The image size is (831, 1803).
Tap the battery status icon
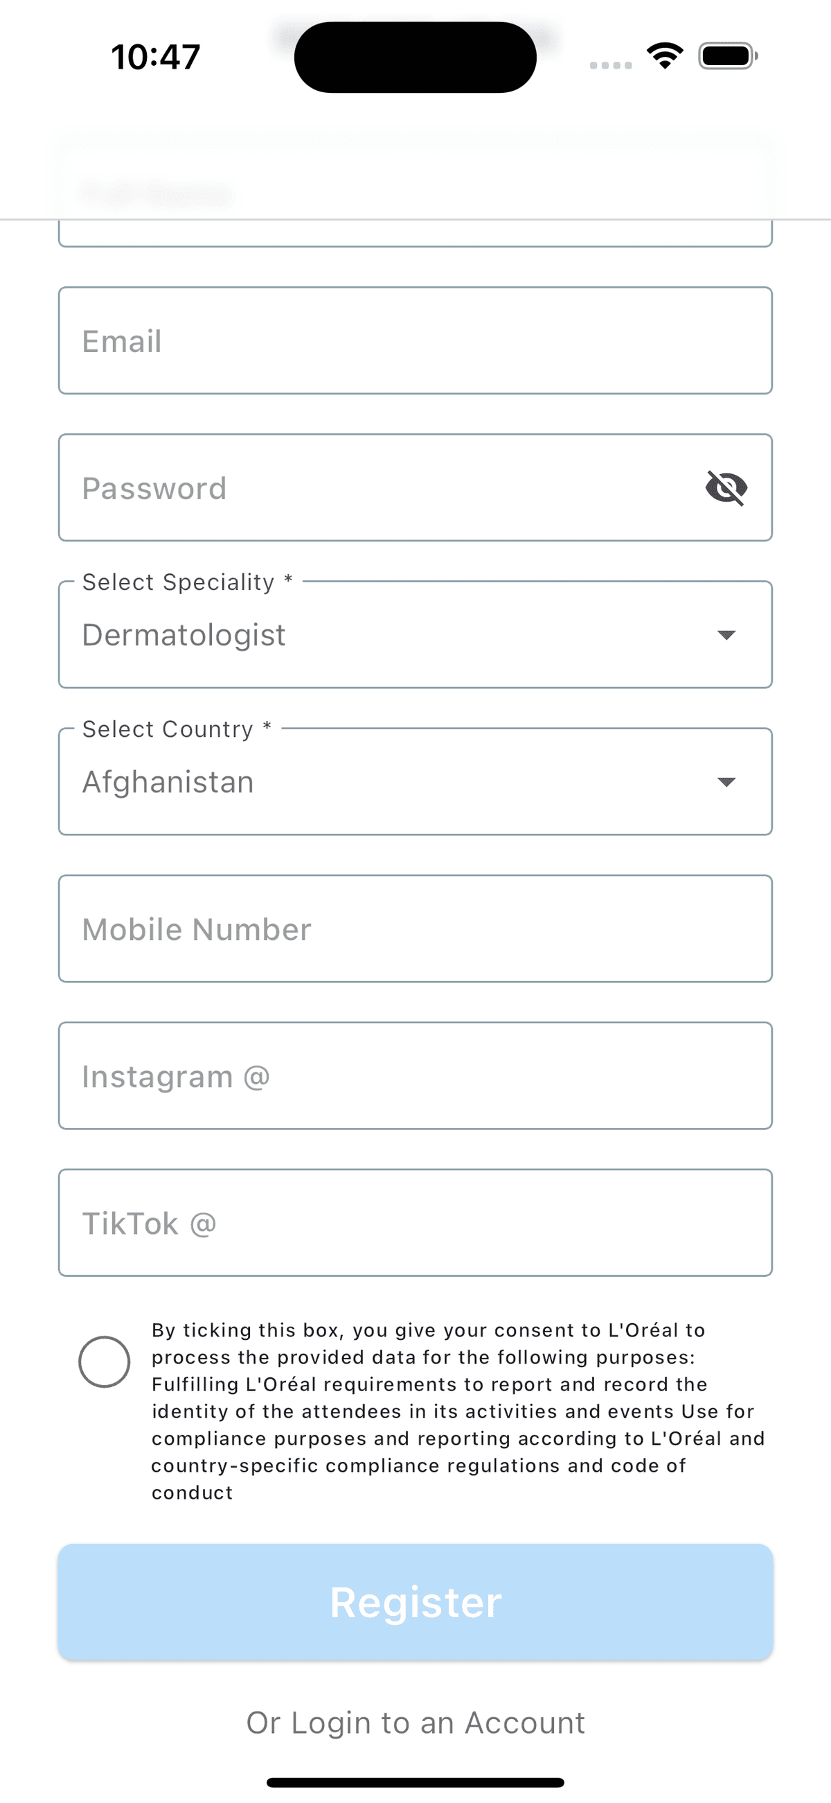728,55
